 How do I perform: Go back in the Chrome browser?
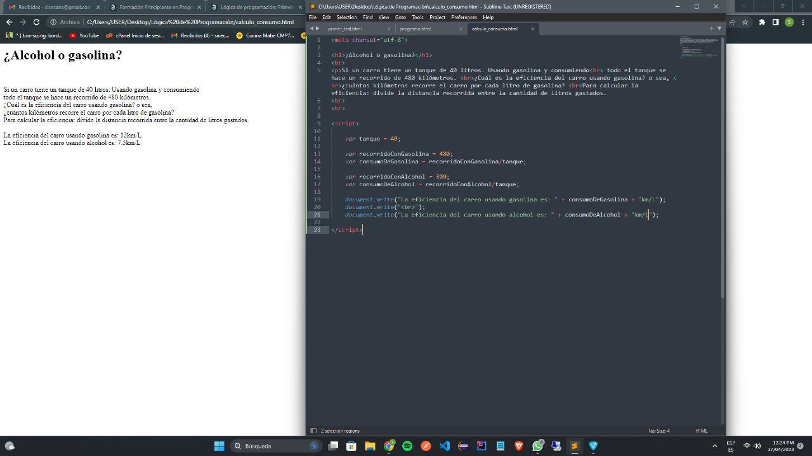pos(9,22)
